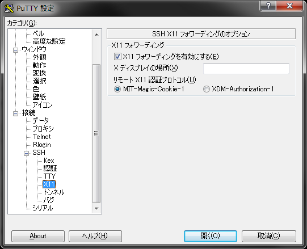Click the X ディスプレイの場所 input field
The image size is (307, 249).
[x=246, y=69]
